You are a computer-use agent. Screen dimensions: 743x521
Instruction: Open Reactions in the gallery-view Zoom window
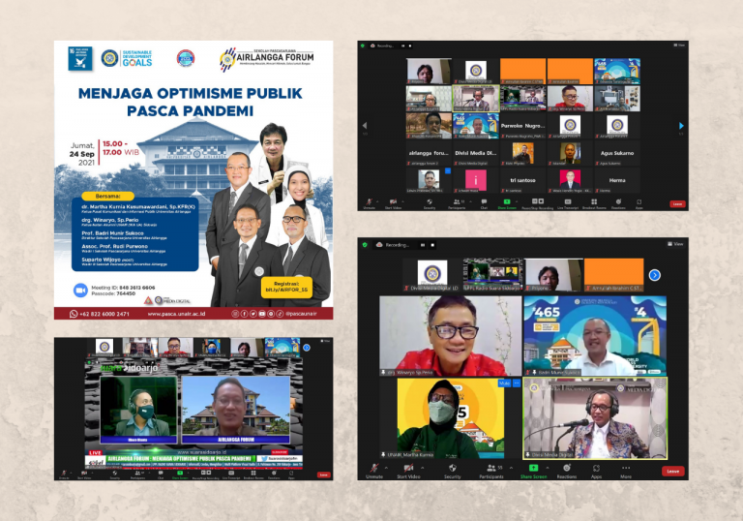click(618, 204)
